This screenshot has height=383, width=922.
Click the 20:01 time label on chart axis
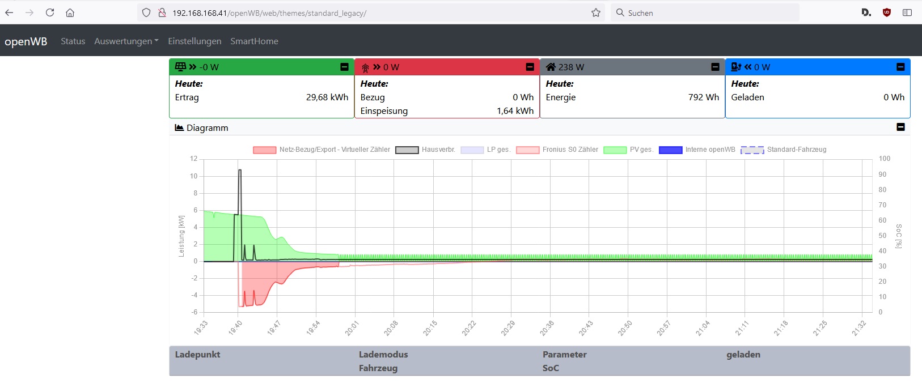pyautogui.click(x=352, y=328)
